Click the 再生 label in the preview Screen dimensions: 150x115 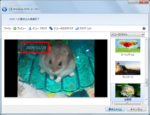pyautogui.click(x=72, y=84)
